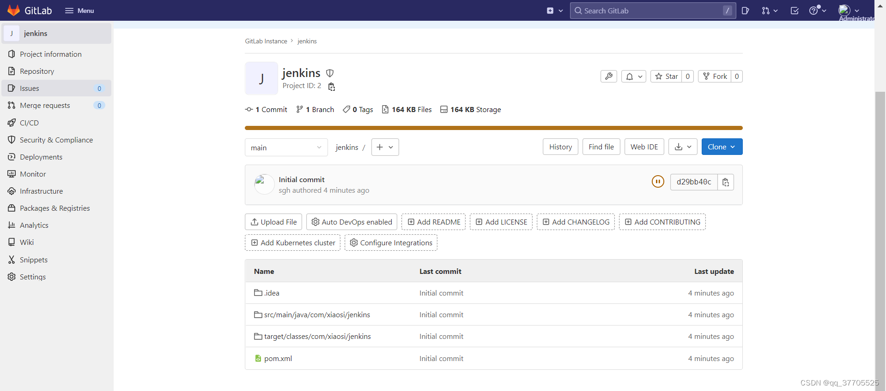Image resolution: width=886 pixels, height=391 pixels.
Task: Copy the commit SHA
Action: [x=726, y=182]
